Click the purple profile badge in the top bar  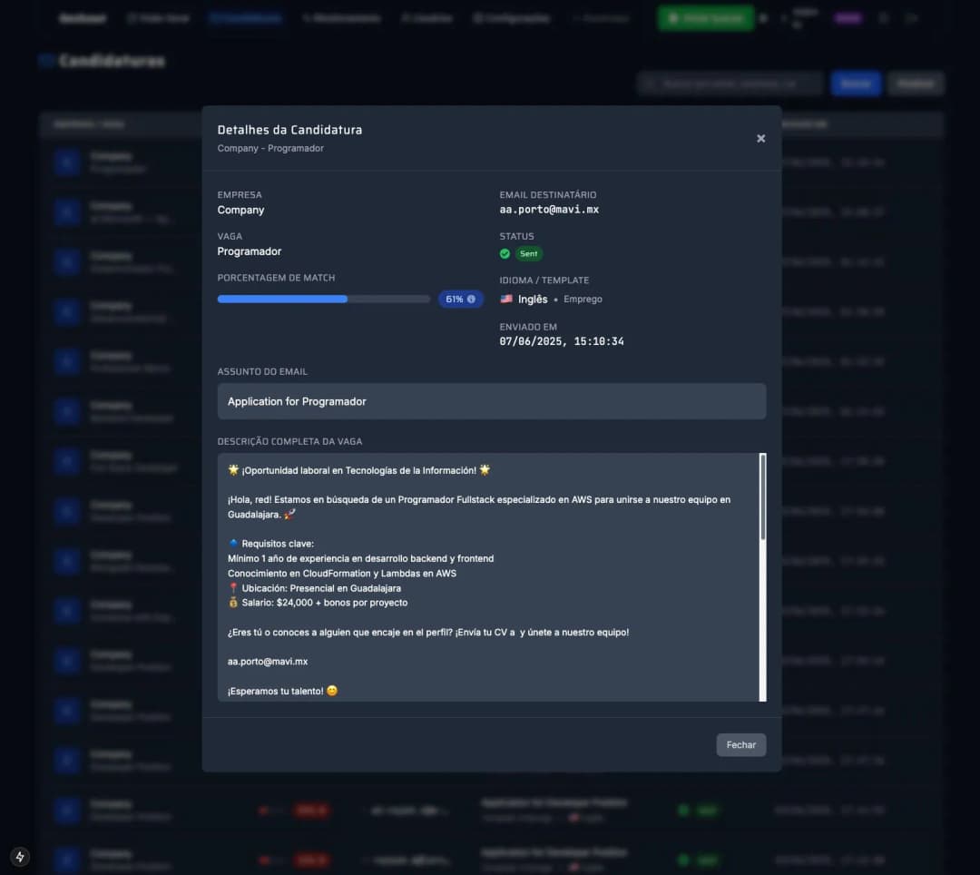click(x=848, y=17)
